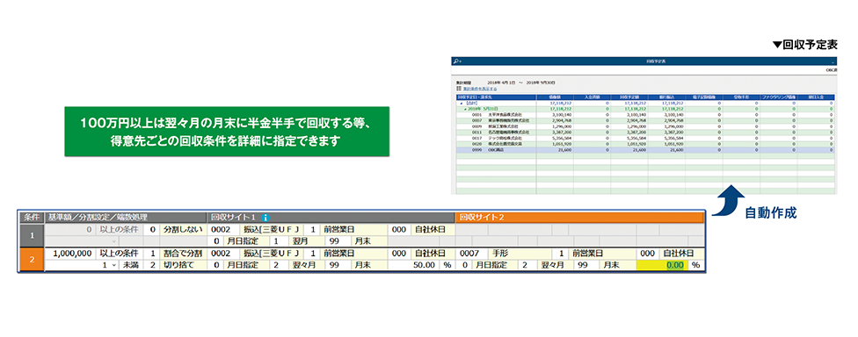The image size is (858, 337).
Task: Open the greyed dropdown in condition 1 second line
Action: [113, 240]
